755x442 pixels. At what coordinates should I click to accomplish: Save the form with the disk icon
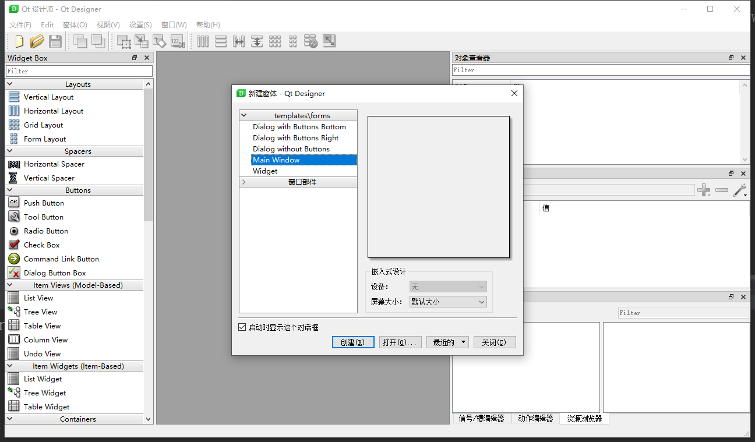(55, 41)
